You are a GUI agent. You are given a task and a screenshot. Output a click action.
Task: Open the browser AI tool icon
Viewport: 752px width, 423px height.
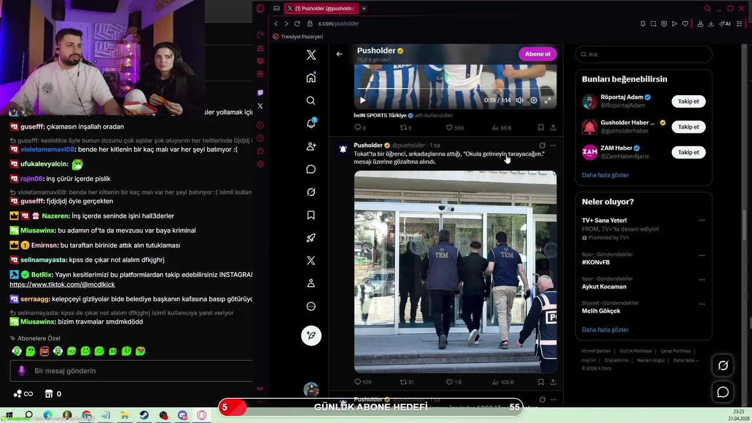point(725,23)
